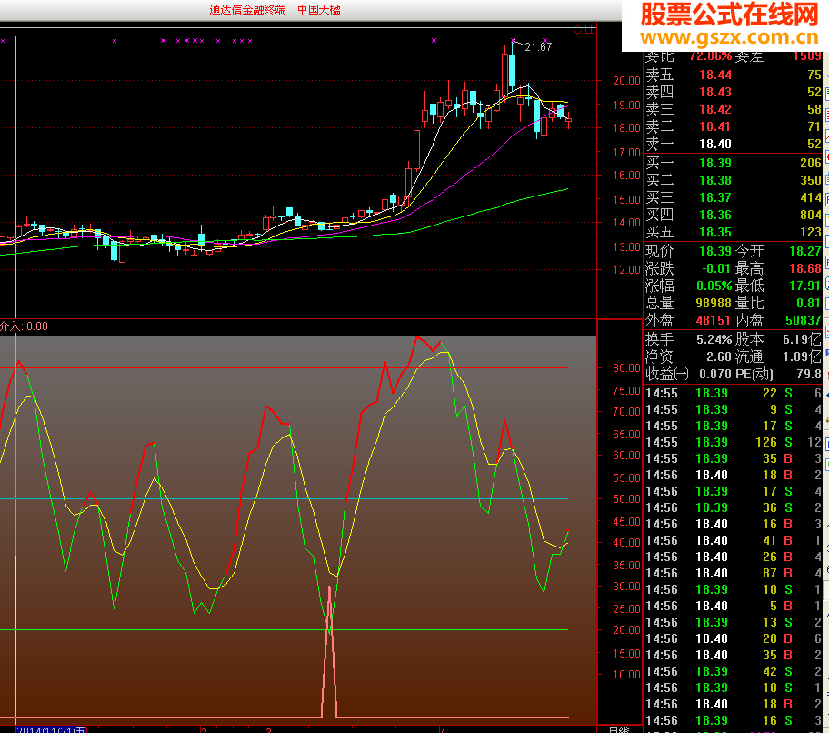This screenshot has width=829, height=733.
Task: Click the 日线 period label at the bottom
Action: pos(619,729)
